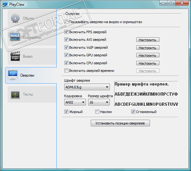Click the overlay font sample preview
Viewport: 191px width, 171px height.
pyautogui.click(x=146, y=94)
